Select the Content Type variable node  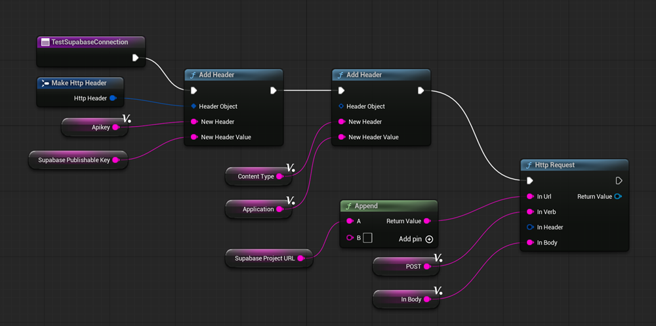258,176
